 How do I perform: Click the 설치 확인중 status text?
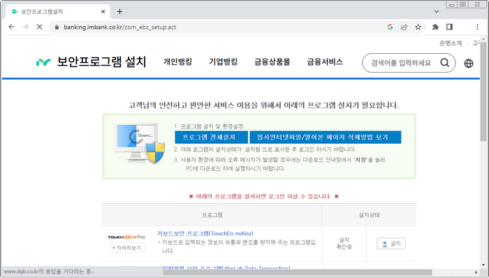click(344, 243)
